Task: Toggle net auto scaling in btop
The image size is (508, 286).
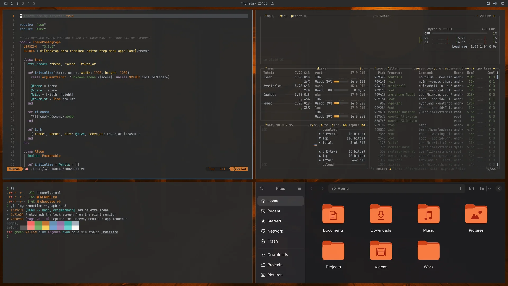Action: [324, 125]
